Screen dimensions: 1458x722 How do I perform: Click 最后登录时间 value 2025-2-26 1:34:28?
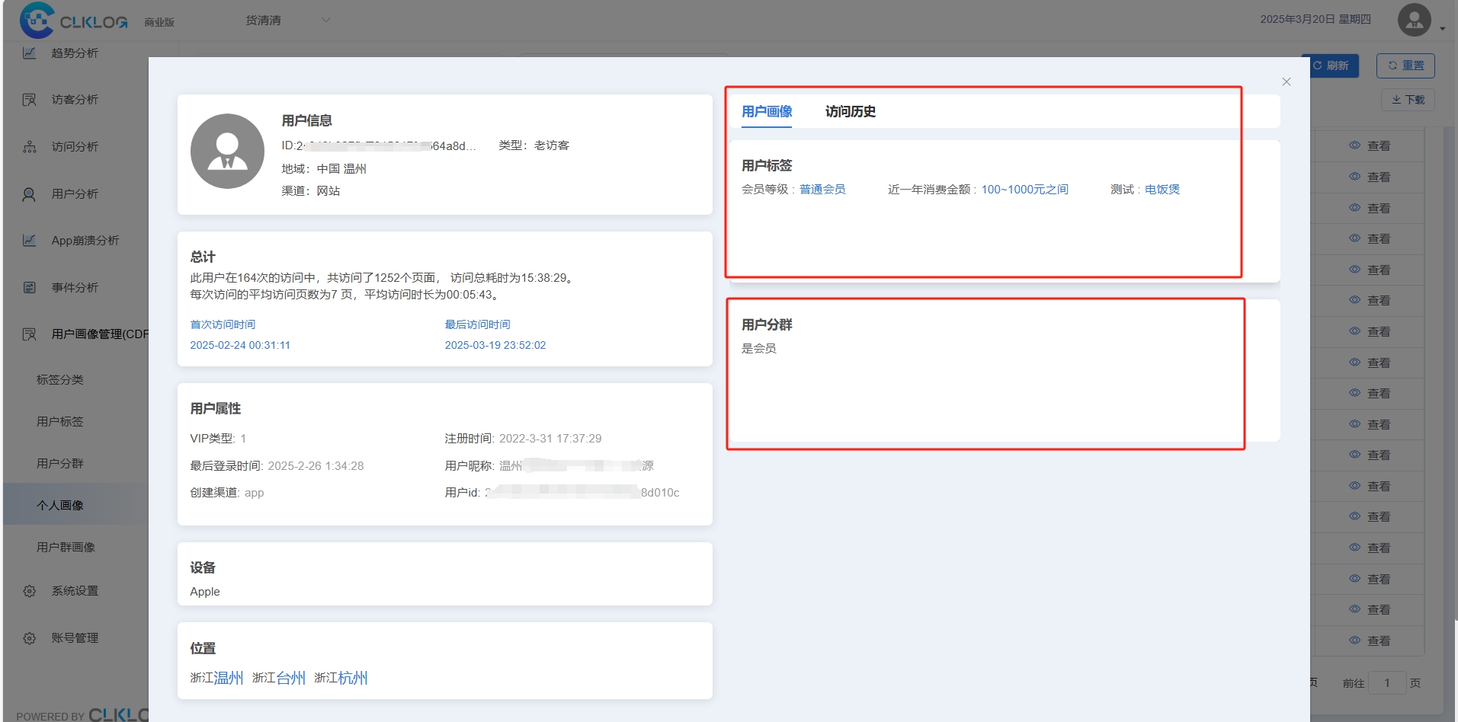point(316,466)
